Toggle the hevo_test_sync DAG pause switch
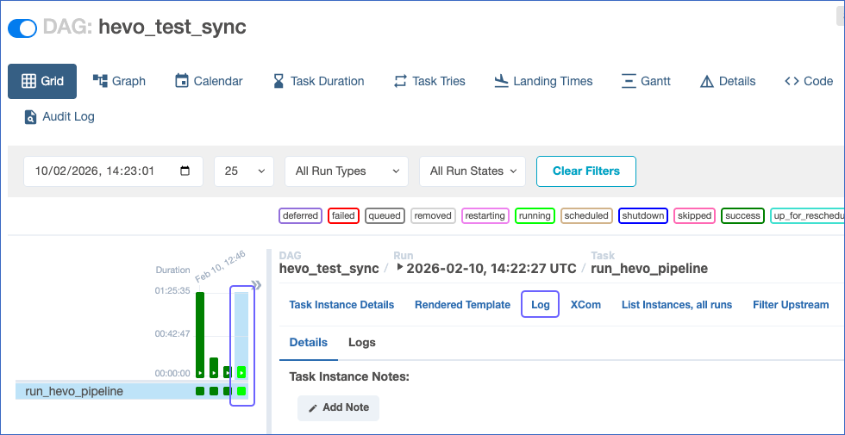Image resolution: width=845 pixels, height=435 pixels. click(22, 28)
